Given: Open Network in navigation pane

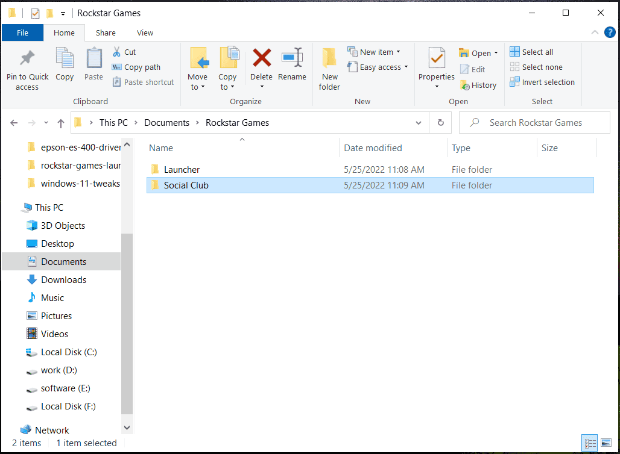Looking at the screenshot, I should coord(52,431).
